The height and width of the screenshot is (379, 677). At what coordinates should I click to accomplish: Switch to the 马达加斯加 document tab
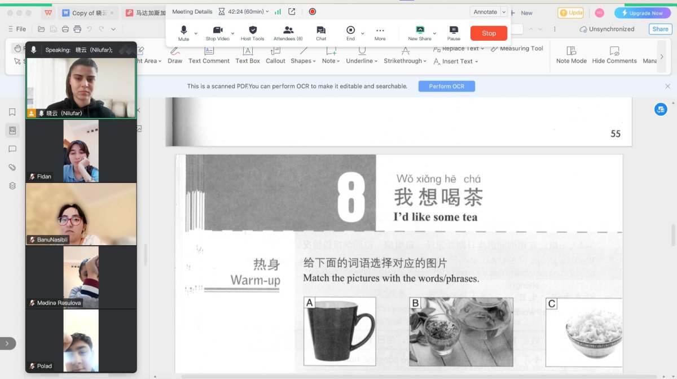point(146,12)
